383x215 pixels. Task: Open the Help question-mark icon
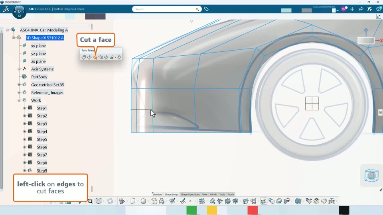[x=379, y=9]
